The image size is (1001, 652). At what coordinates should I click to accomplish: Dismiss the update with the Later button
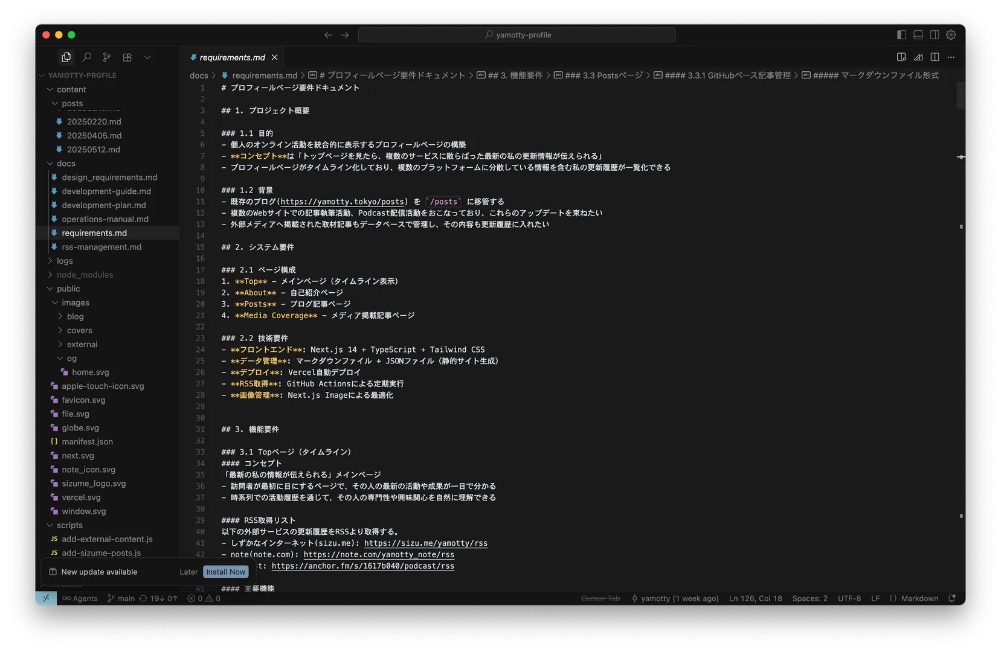click(x=188, y=572)
